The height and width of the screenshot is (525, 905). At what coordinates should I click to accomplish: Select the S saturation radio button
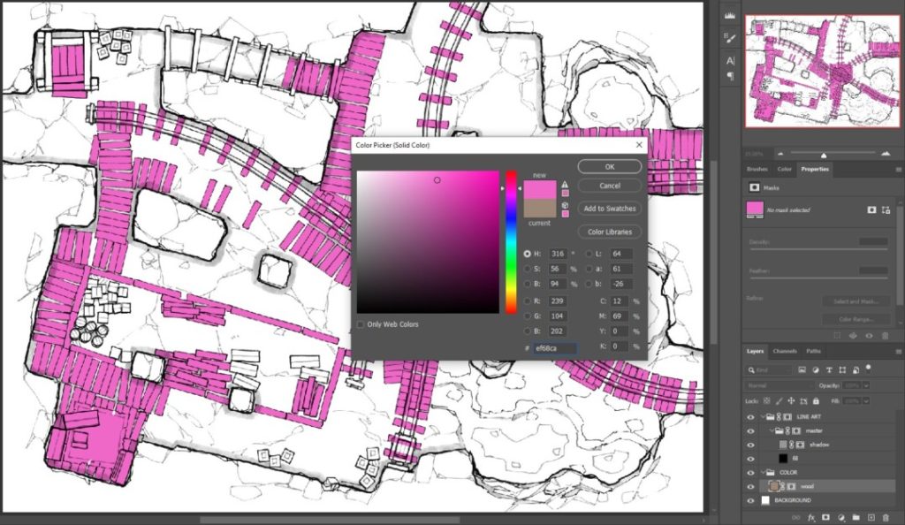tap(528, 269)
